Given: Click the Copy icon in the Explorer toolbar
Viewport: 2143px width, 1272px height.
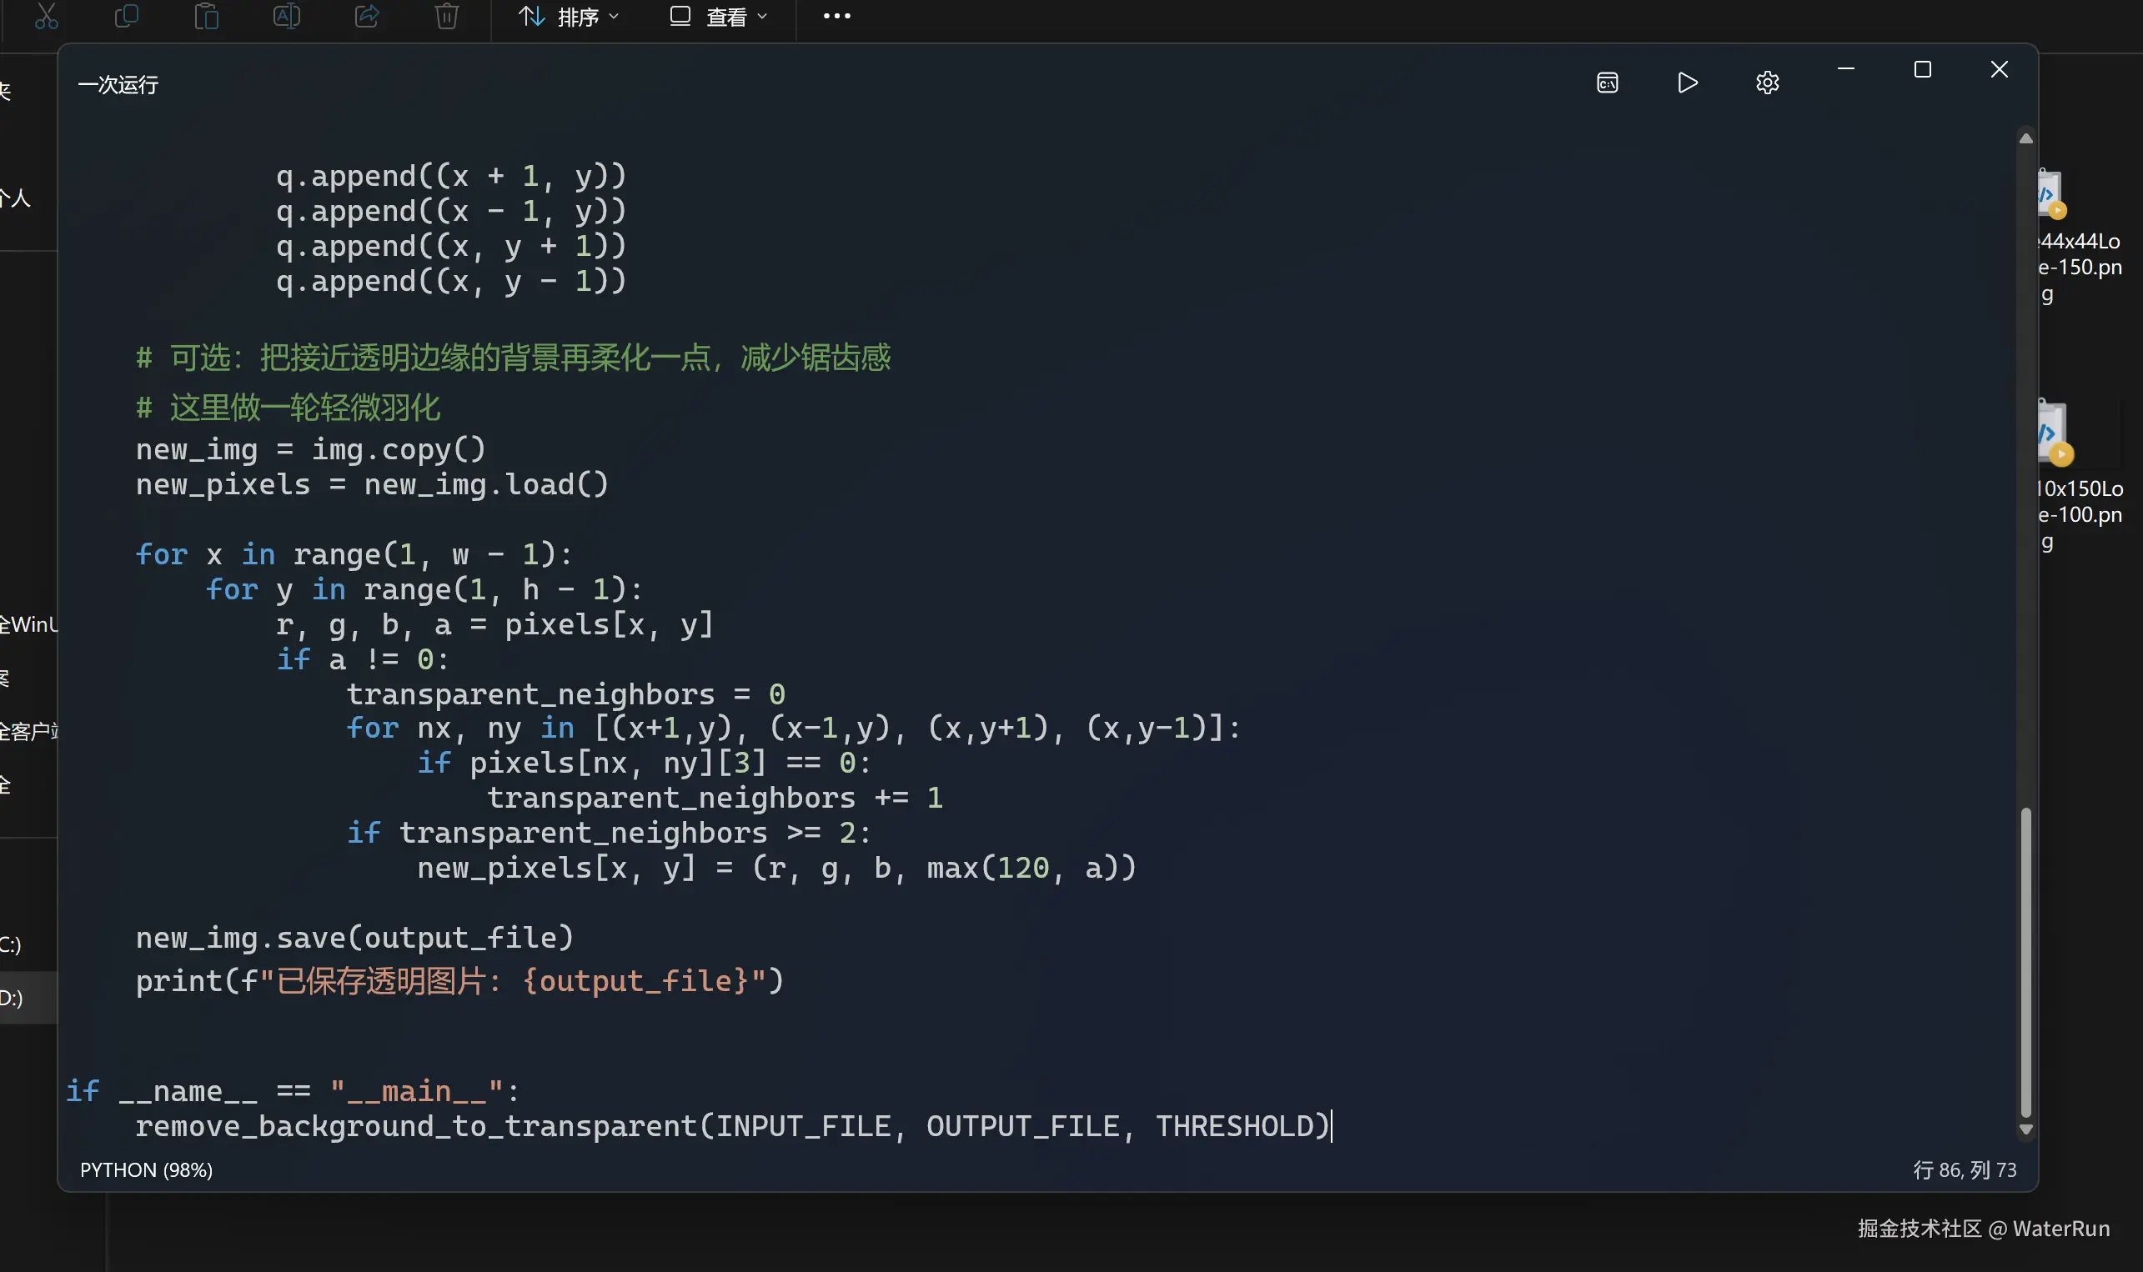Looking at the screenshot, I should tap(126, 17).
